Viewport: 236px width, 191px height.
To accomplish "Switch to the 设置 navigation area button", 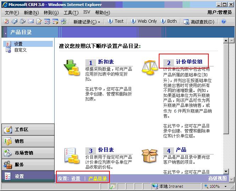I will pyautogui.click(x=28, y=176).
